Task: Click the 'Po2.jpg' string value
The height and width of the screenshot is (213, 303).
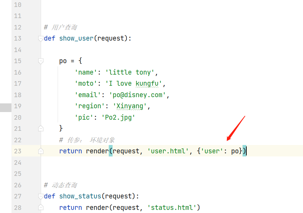Action: coord(118,117)
